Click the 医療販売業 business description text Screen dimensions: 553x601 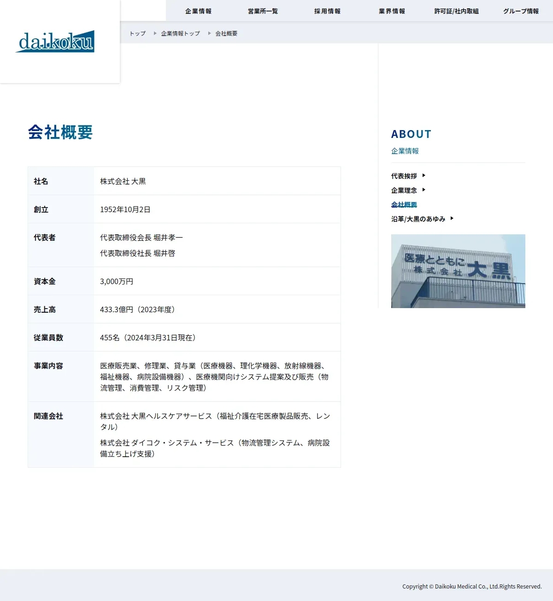pyautogui.click(x=215, y=377)
